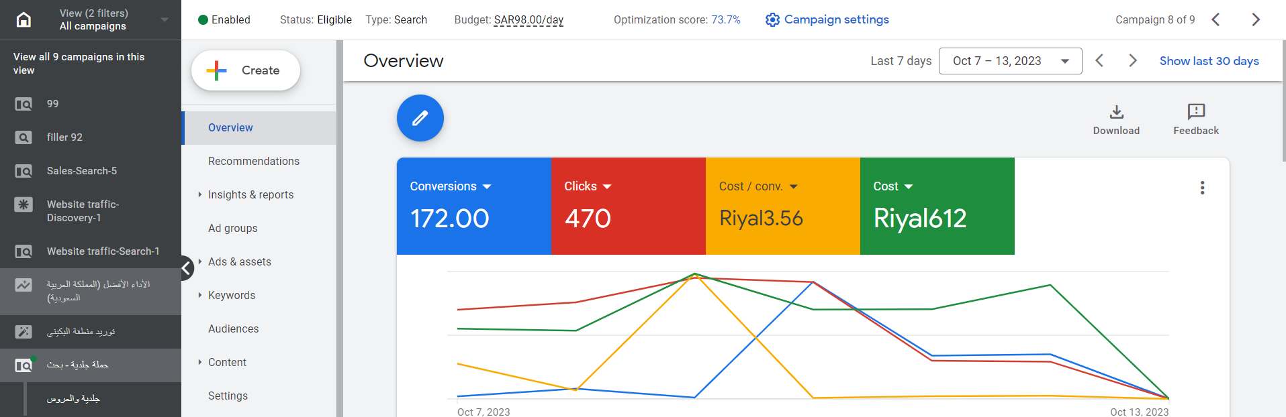
Task: Click Show last 30 days link
Action: pos(1209,61)
